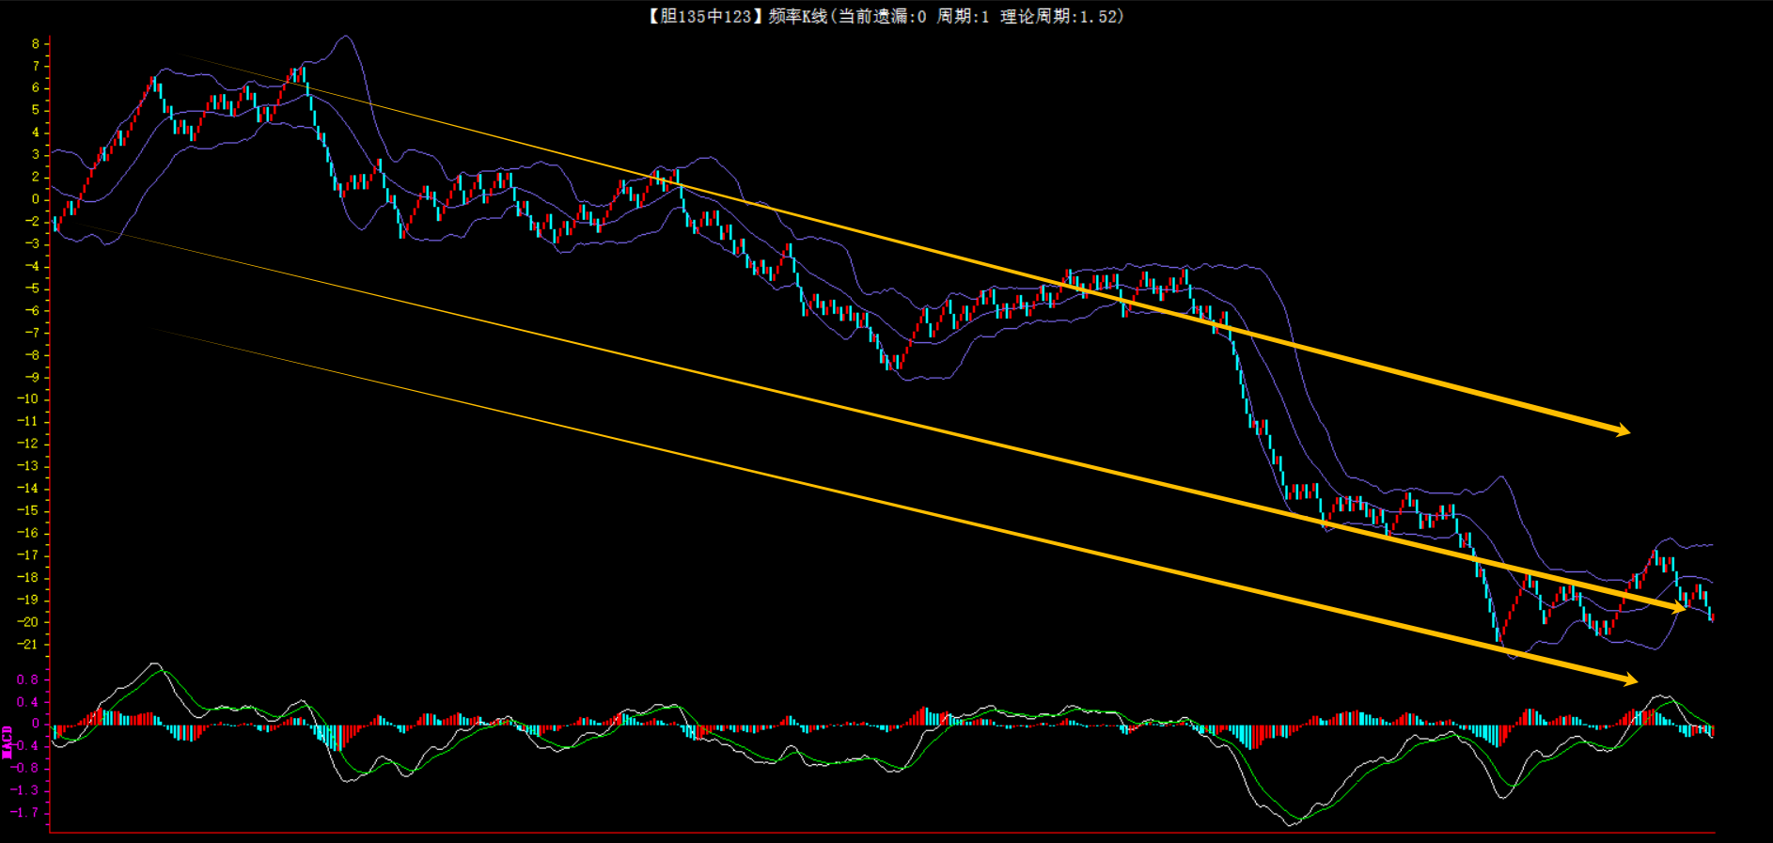Click the 0.8 label on MACD axis
Screen dimensions: 1773x843
pyautogui.click(x=28, y=679)
